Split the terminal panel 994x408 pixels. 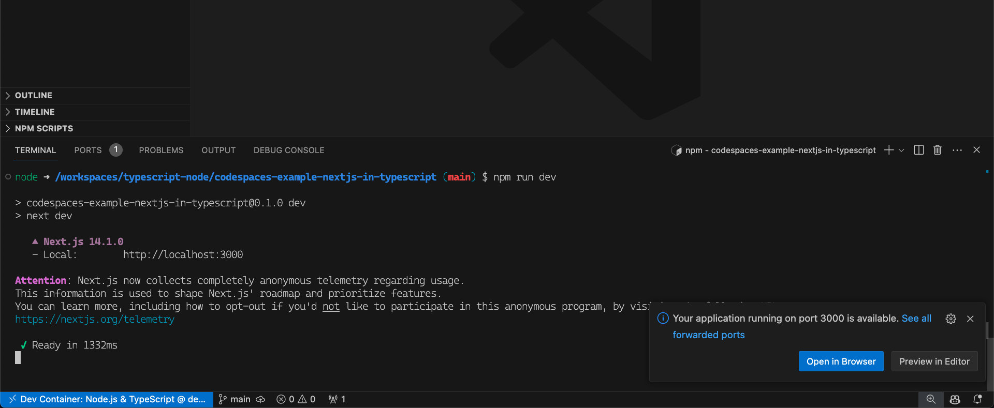pos(919,150)
